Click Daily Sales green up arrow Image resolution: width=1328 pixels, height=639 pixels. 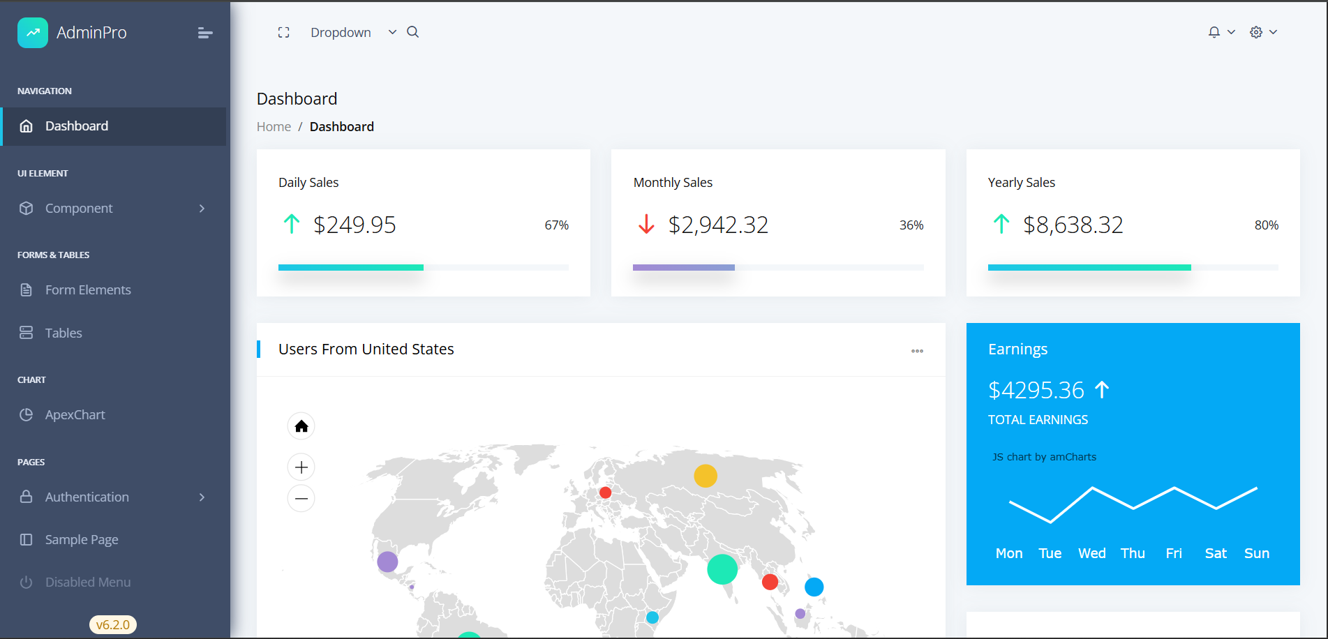292,224
